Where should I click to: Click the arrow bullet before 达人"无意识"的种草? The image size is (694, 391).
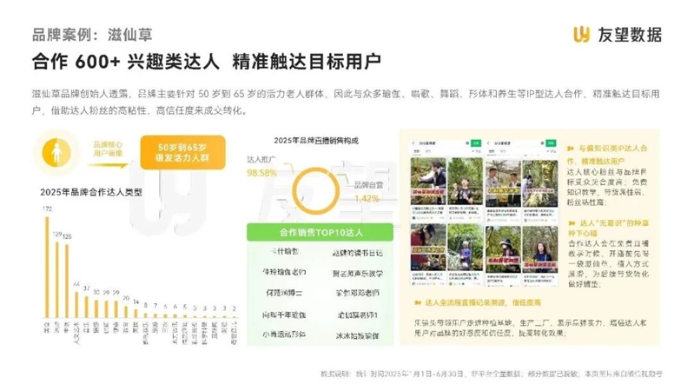tap(572, 223)
